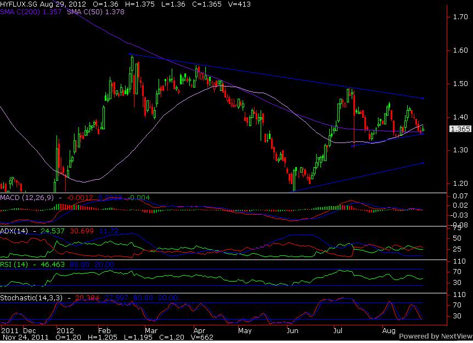Click the May month label on time axis

(x=245, y=330)
